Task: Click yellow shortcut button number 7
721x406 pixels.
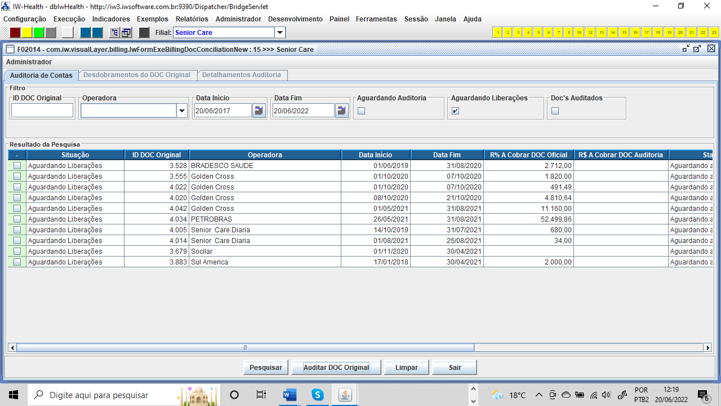Action: point(558,32)
